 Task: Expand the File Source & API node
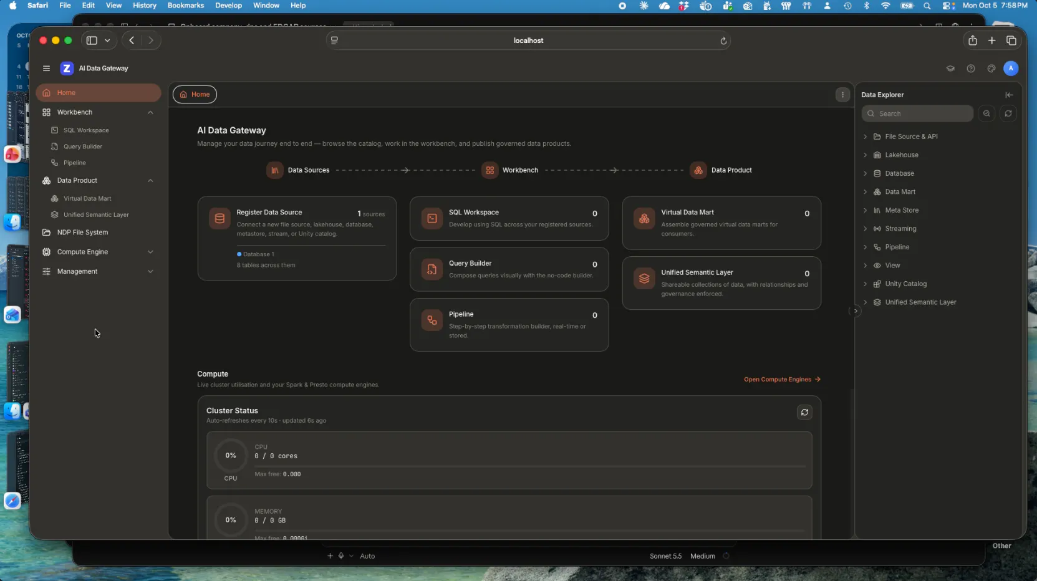(865, 137)
